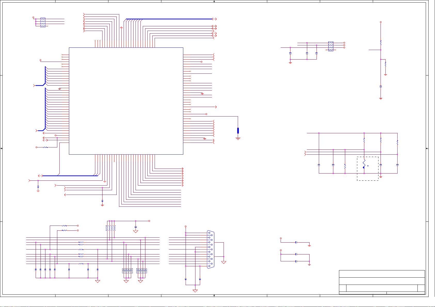Select the ferrite bead right of the IC
Viewport: 435px width, 307px height.
click(x=238, y=130)
